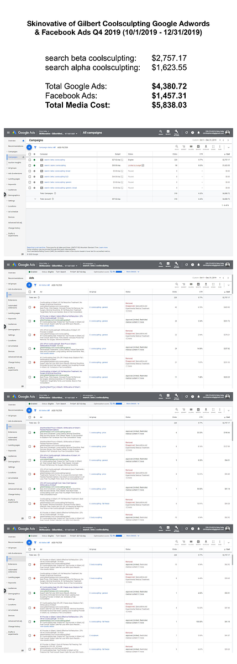The width and height of the screenshot is (237, 664).
Task: Expand Total: Account row in campaigns table
Action: click(x=35, y=199)
